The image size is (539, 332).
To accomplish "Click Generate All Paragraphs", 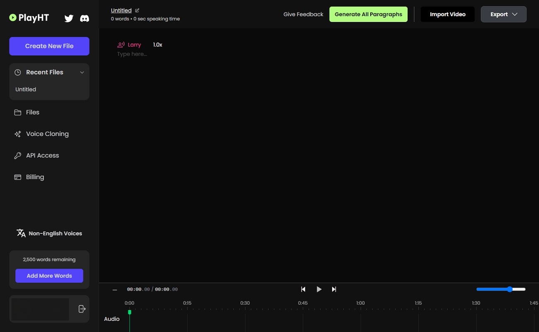I will tap(369, 14).
